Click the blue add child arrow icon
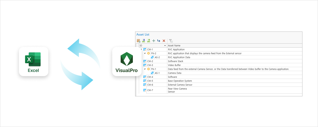The width and height of the screenshot is (318, 127). (x=159, y=41)
